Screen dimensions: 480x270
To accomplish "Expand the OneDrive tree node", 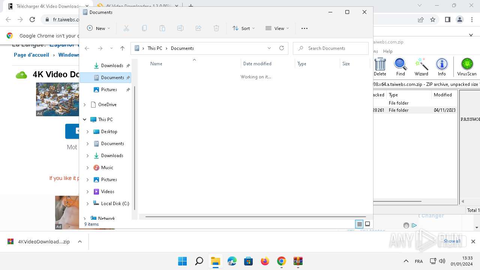I will 85,105.
